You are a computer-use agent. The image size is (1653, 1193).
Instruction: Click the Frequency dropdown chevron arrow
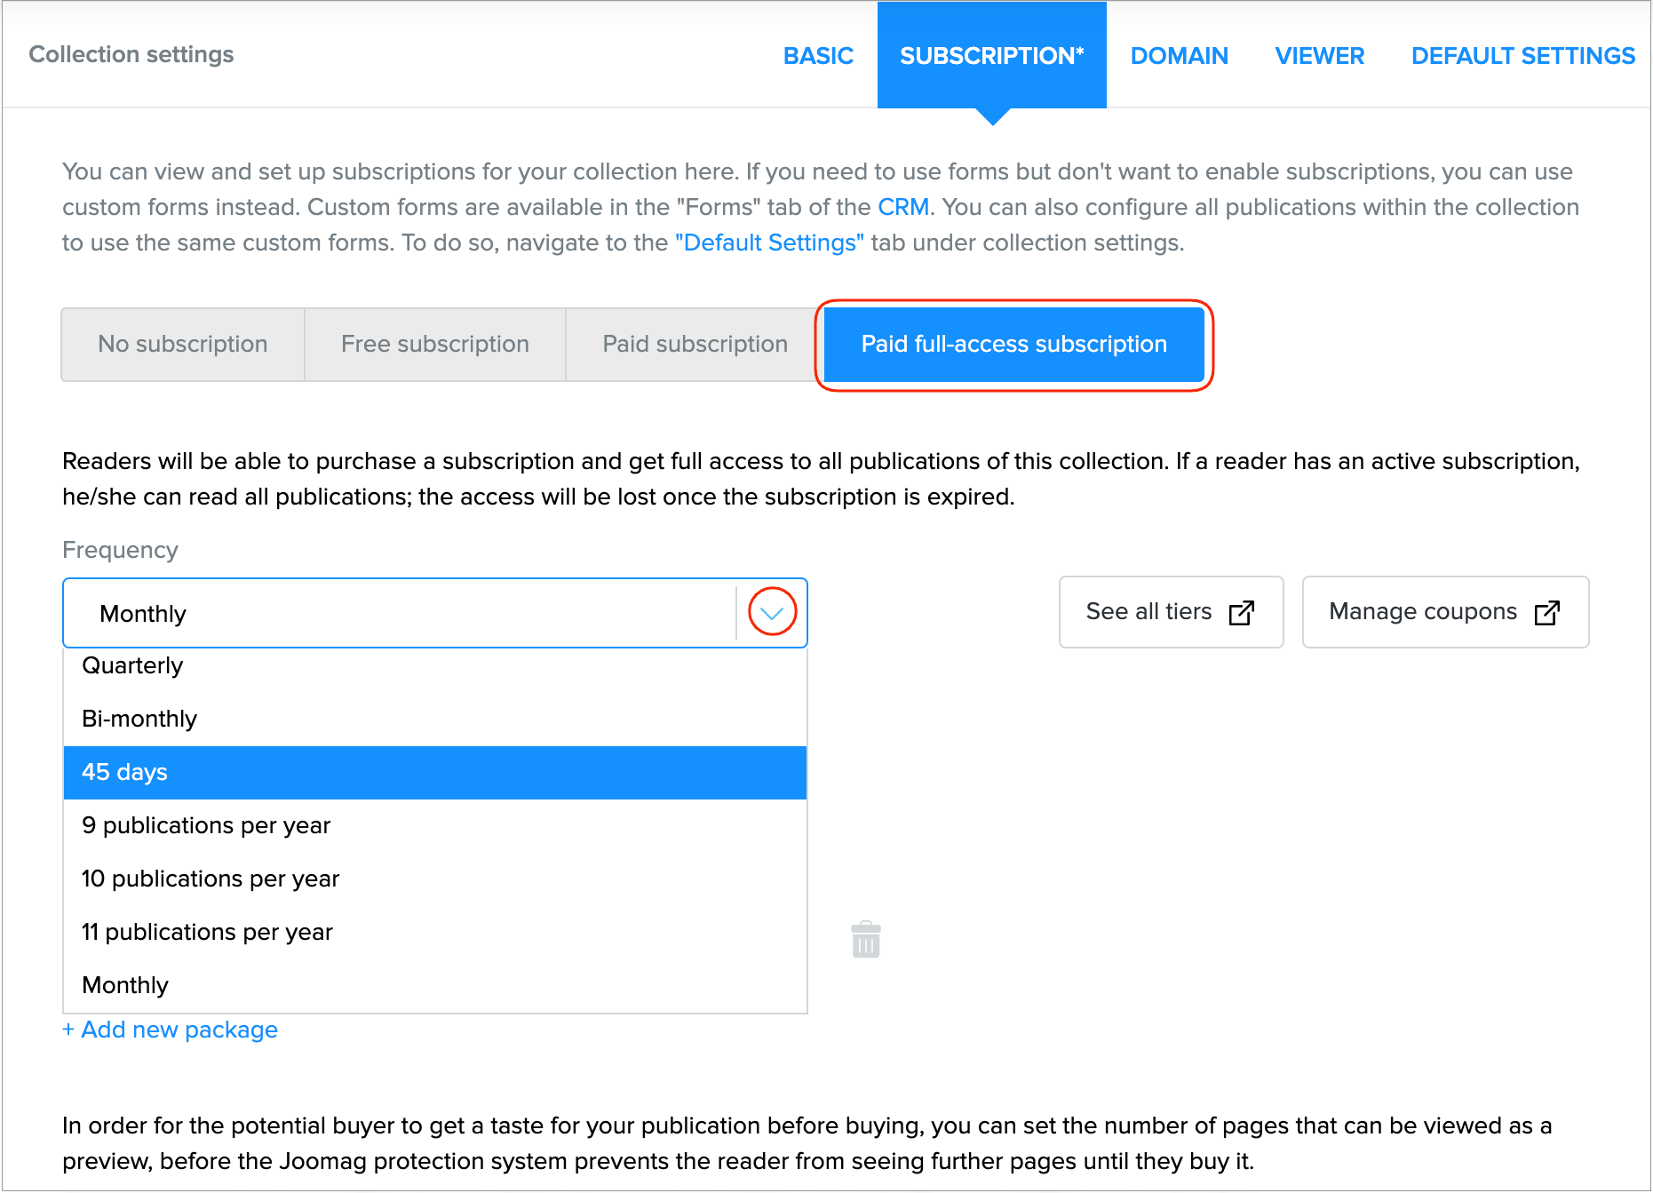772,613
